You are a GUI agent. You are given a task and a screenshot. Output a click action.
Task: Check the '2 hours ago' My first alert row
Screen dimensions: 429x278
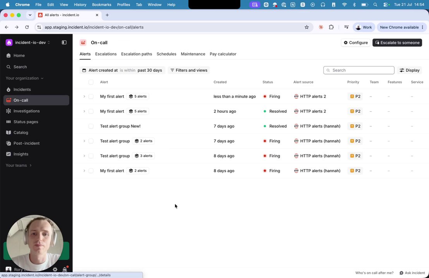[91, 111]
